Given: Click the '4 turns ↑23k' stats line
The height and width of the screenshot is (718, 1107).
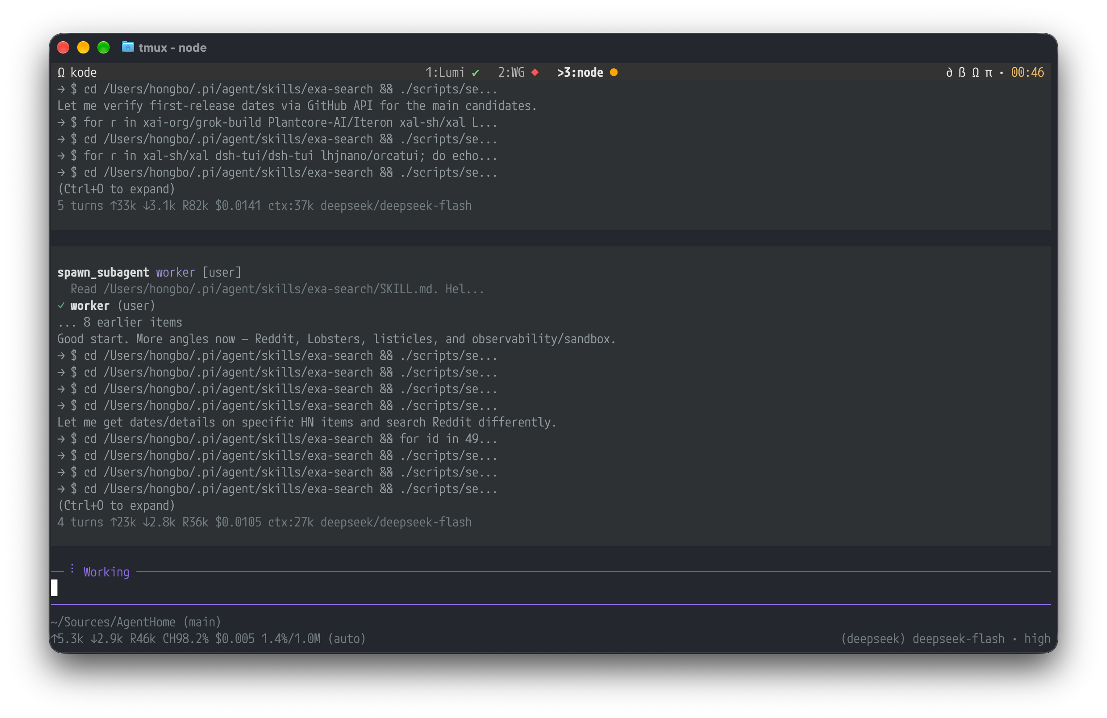Looking at the screenshot, I should coord(264,523).
